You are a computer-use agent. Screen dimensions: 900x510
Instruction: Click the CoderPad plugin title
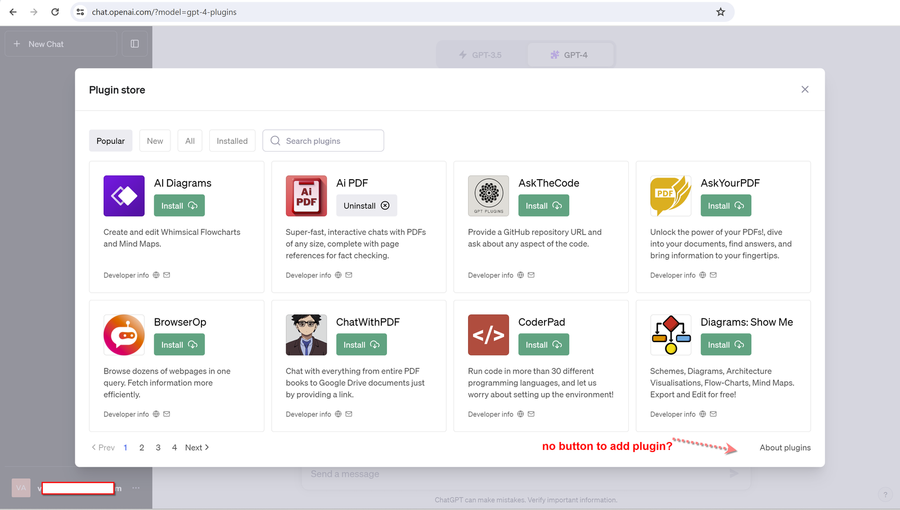542,322
